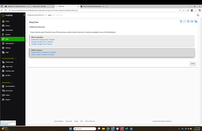Open footer FAQ link
Image resolution: width=202 pixels, height=131 pixels.
click(x=82, y=121)
